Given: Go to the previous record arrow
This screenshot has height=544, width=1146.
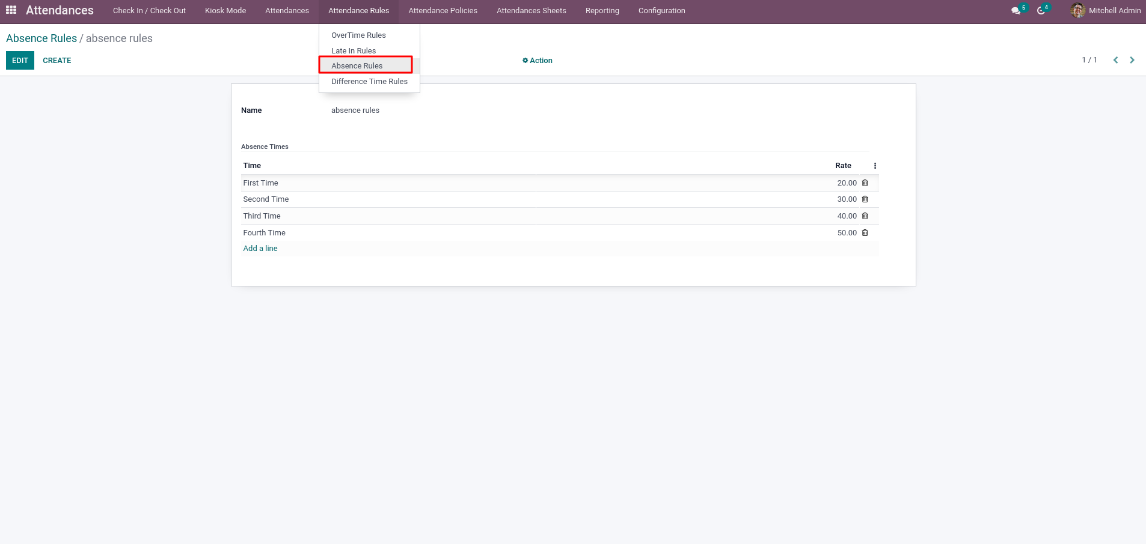Looking at the screenshot, I should [1115, 60].
